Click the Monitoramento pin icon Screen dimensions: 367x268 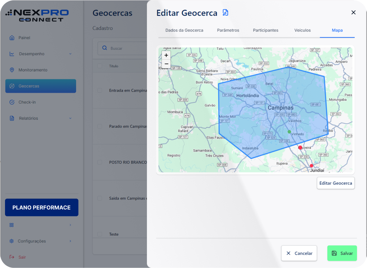12,70
